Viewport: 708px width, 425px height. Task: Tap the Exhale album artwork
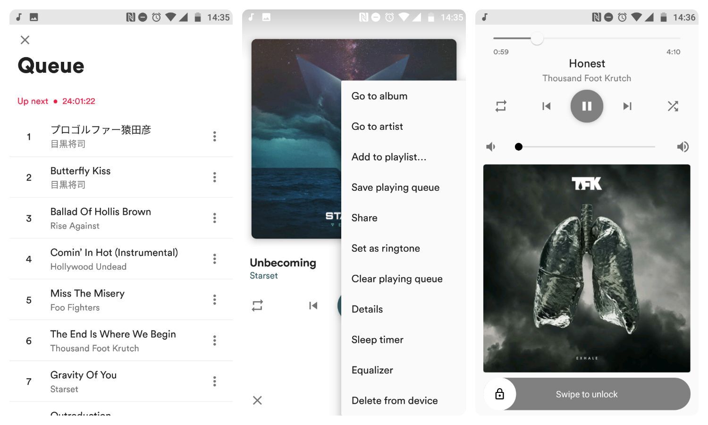[586, 268]
